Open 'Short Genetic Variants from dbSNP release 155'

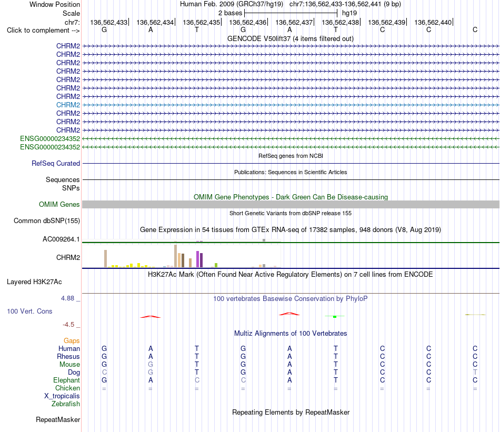tap(291, 213)
